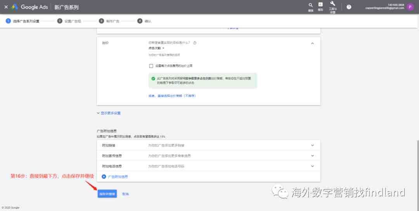
Task: Click the 广告附加信息 add extension link
Action: pyautogui.click(x=118, y=177)
